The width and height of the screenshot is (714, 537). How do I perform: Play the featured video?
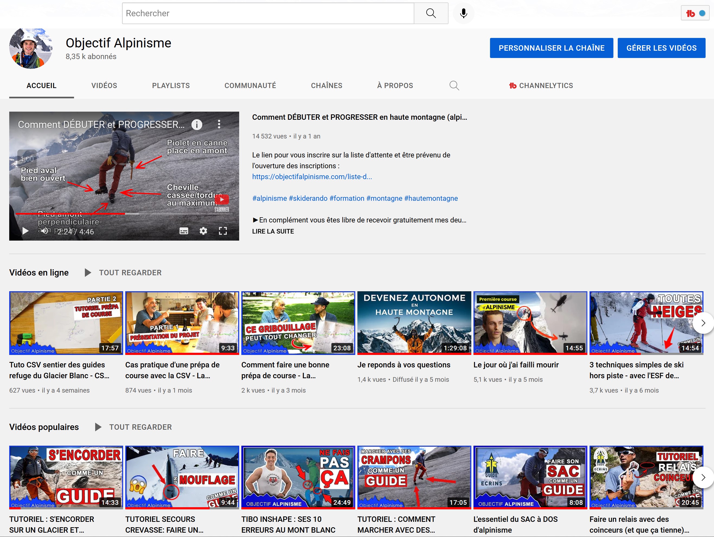[x=25, y=231]
